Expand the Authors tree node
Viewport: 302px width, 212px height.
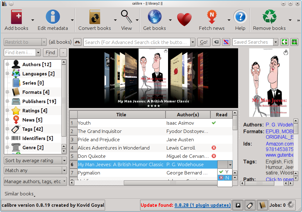(7, 64)
